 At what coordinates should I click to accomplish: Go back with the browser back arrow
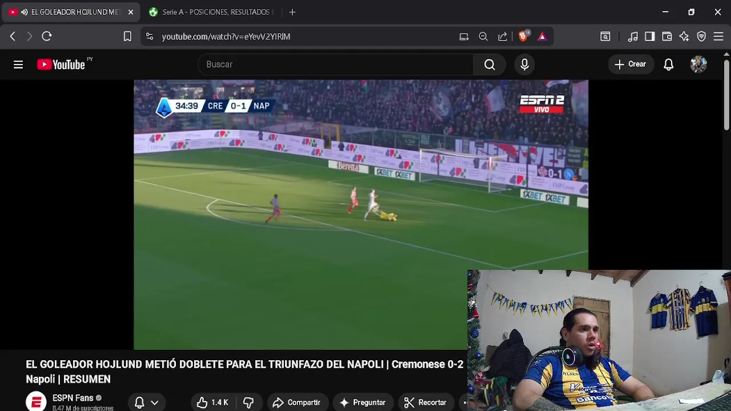[x=13, y=37]
